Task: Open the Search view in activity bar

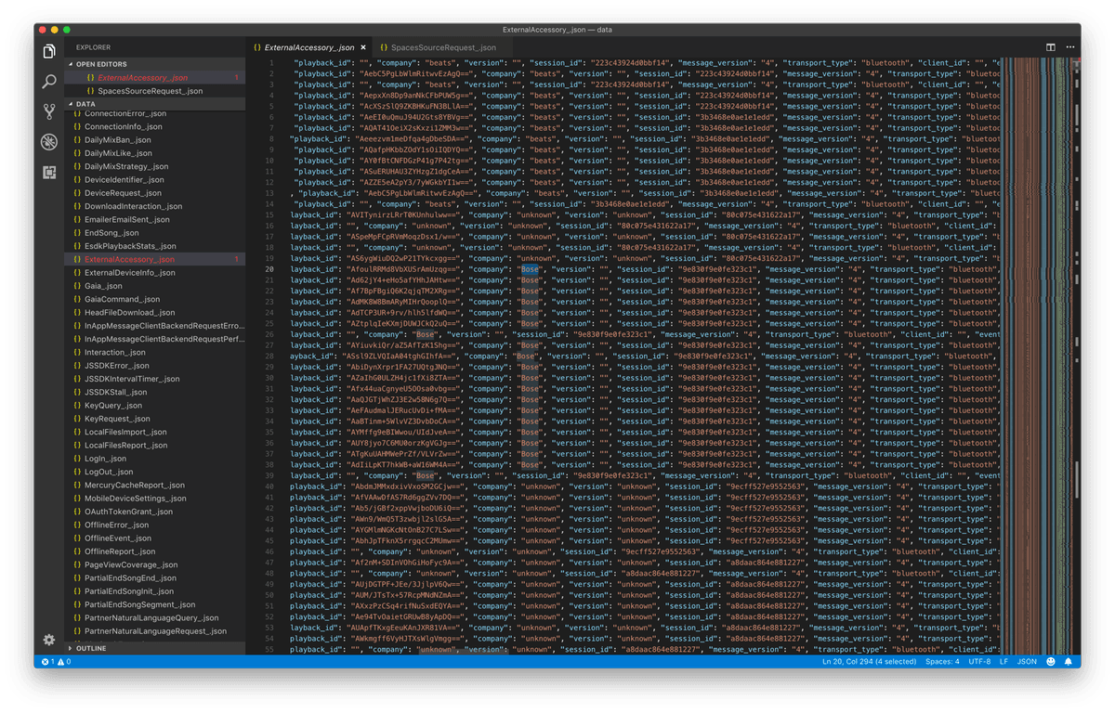Action: [49, 82]
